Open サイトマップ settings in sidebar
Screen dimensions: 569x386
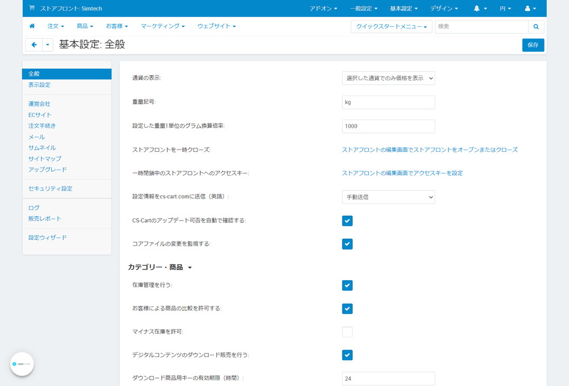tap(44, 159)
